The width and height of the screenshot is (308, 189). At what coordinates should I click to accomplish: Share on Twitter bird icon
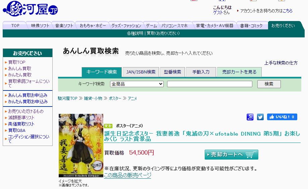tap(260, 117)
